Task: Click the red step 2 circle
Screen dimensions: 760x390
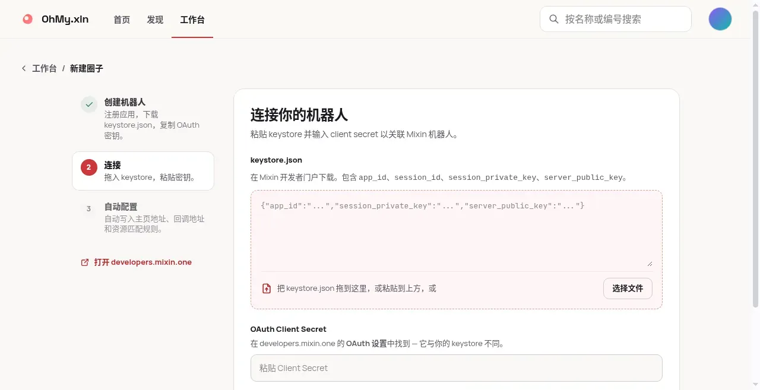Action: click(89, 167)
